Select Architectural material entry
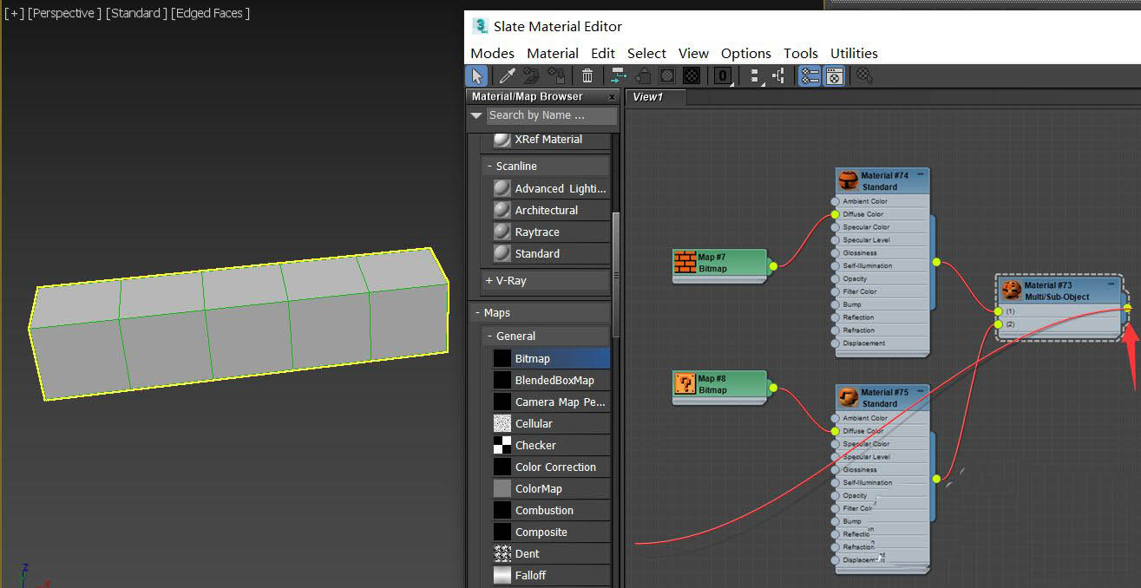 [x=550, y=210]
